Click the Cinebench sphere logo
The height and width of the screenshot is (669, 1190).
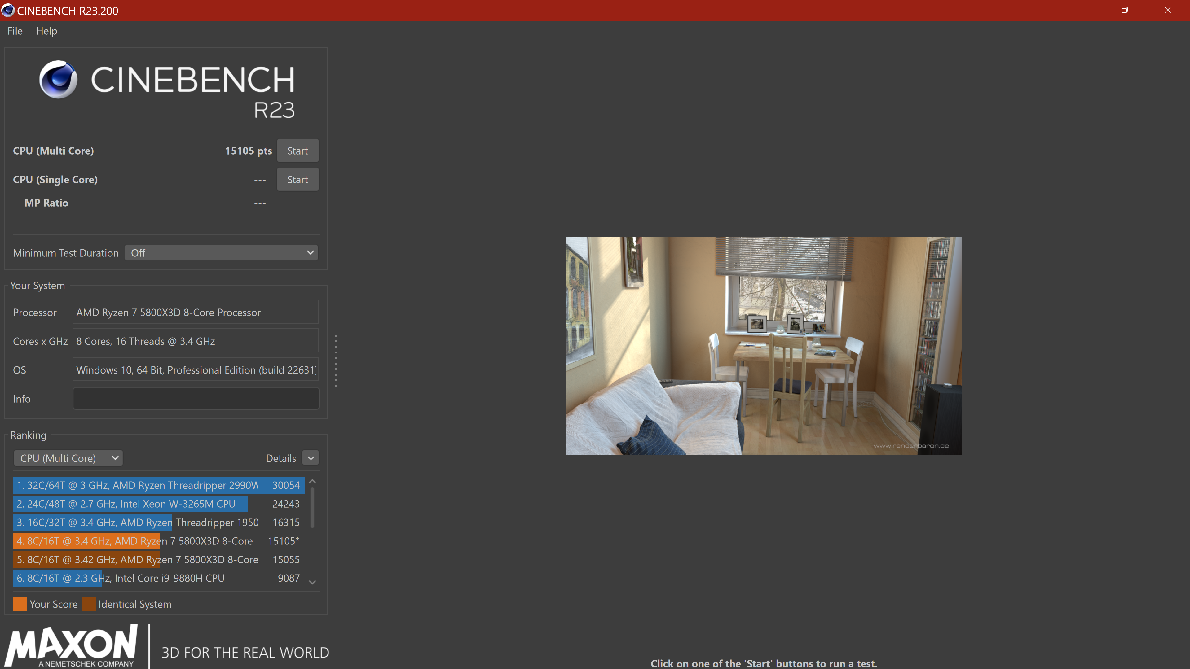[58, 79]
